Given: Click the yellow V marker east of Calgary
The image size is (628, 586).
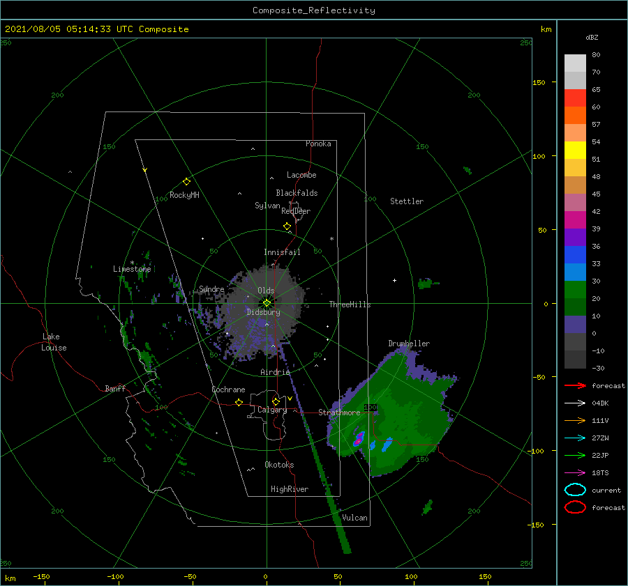Looking at the screenshot, I should [290, 399].
